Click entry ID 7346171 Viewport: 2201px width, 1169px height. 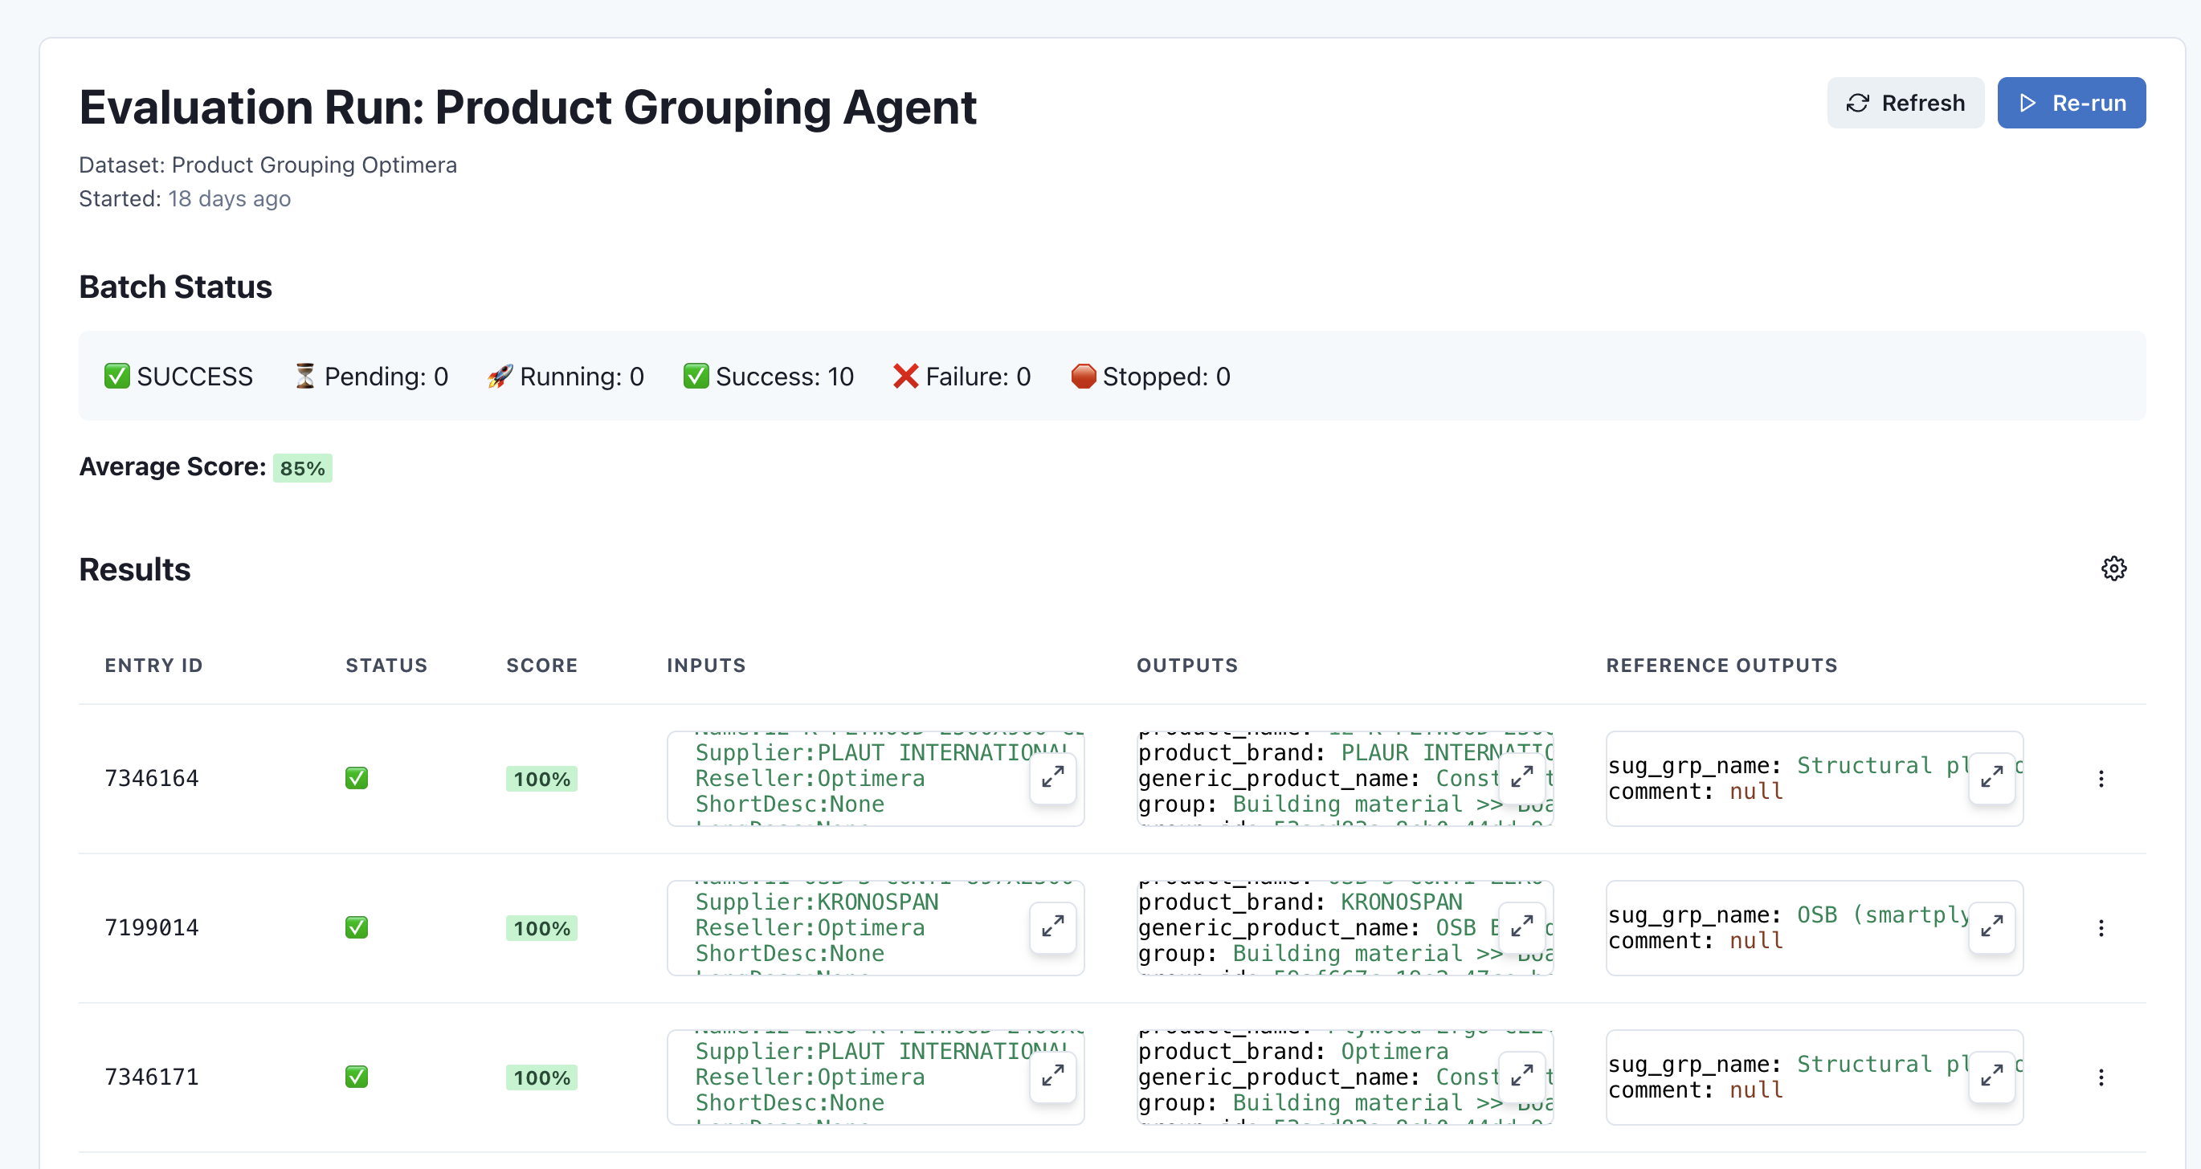(x=151, y=1077)
